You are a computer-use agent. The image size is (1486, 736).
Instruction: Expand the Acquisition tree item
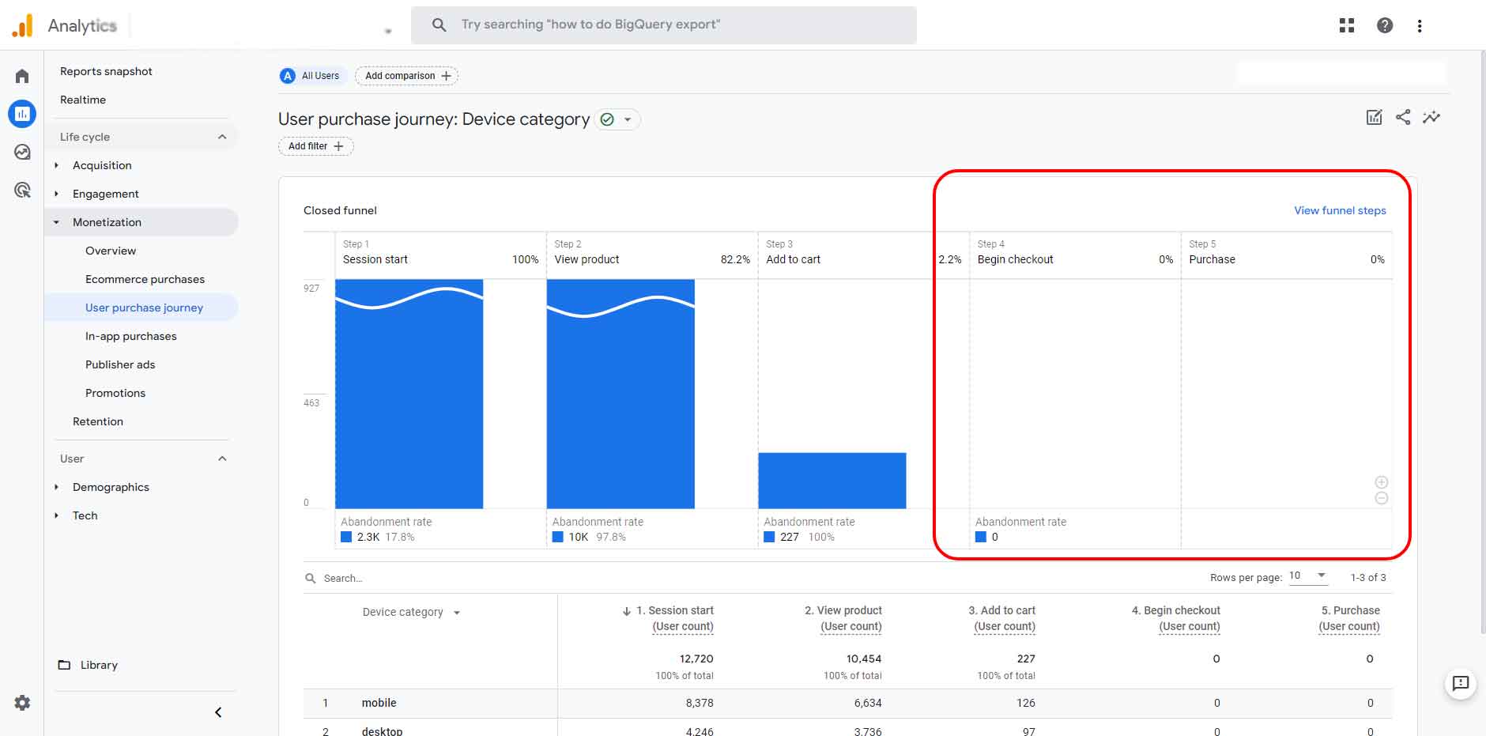(x=56, y=165)
